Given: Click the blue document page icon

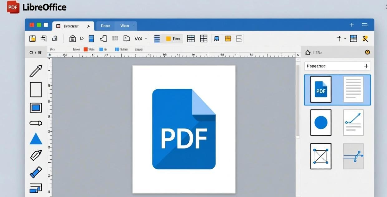Looking at the screenshot, I should (x=91, y=38).
